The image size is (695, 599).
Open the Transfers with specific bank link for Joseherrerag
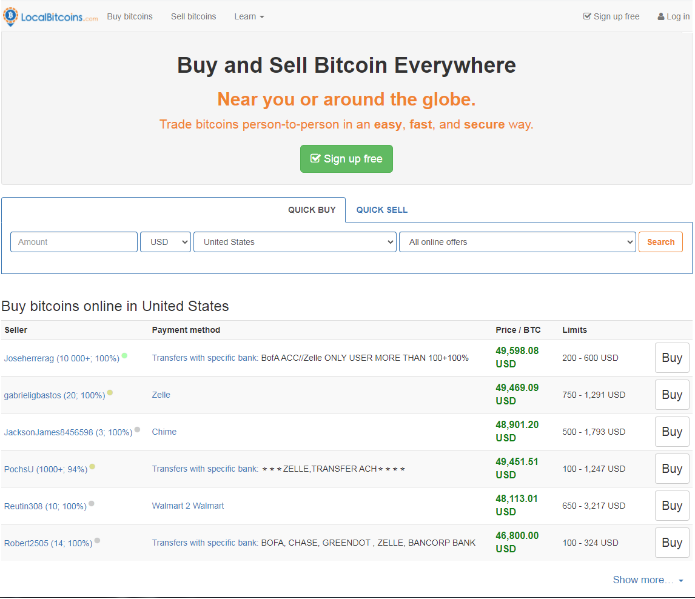205,358
